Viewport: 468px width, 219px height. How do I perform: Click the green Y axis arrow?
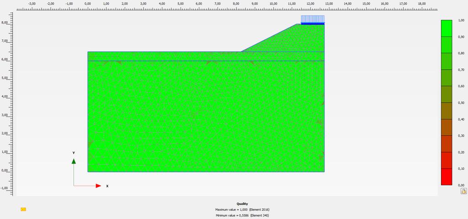(74, 161)
